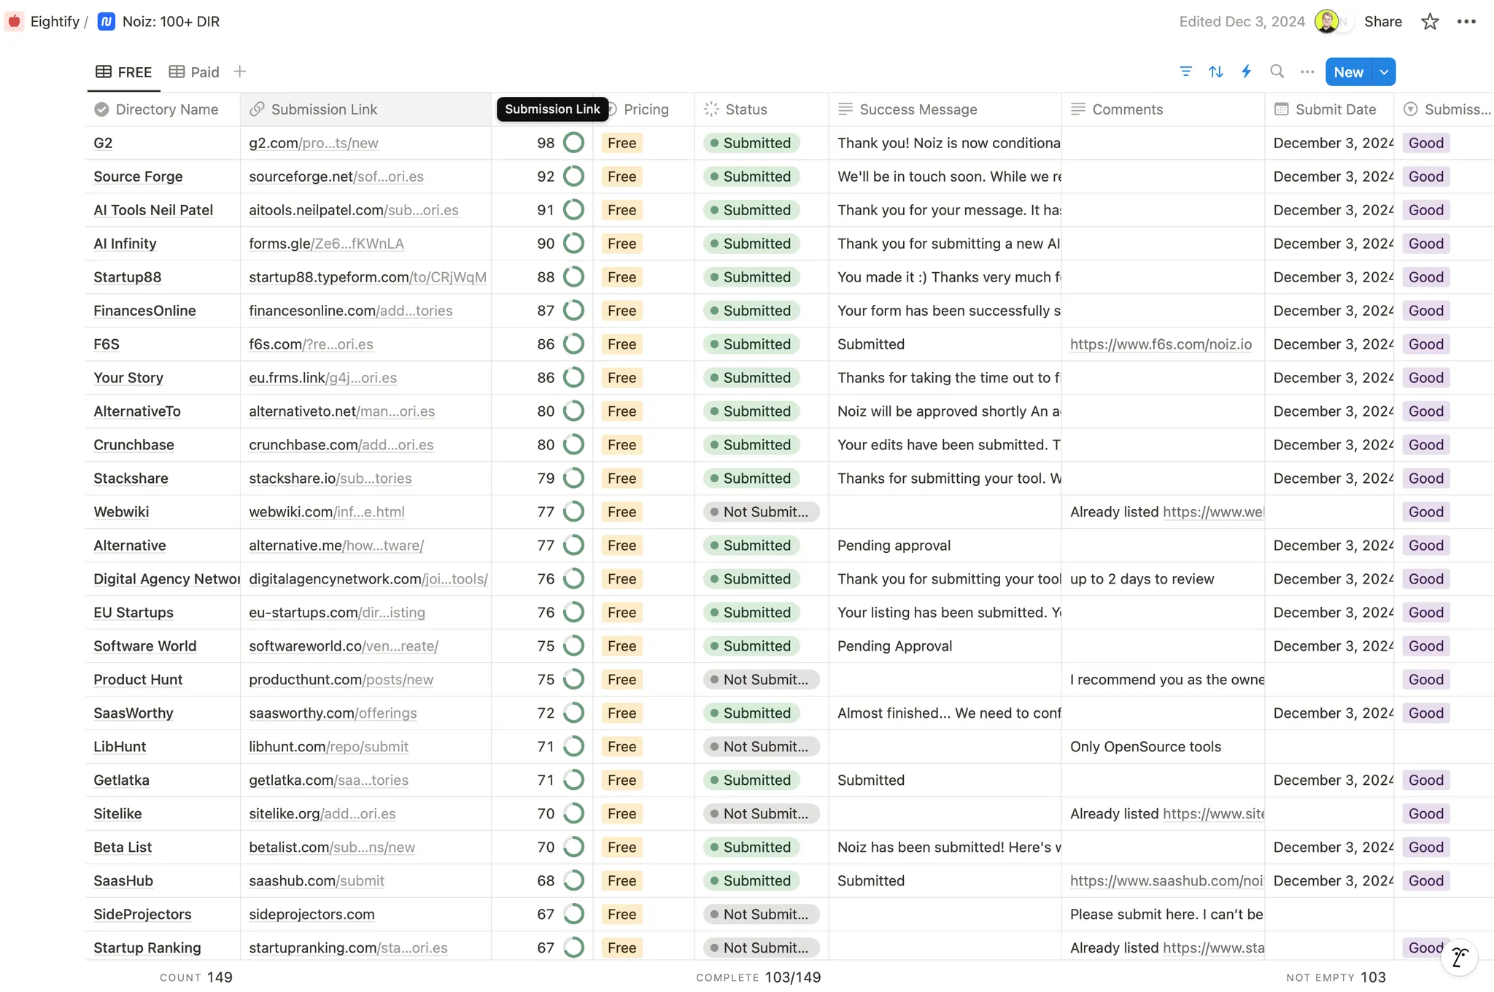Open the Pricing column header menu
Viewport: 1494px width, 992px height.
(x=644, y=109)
